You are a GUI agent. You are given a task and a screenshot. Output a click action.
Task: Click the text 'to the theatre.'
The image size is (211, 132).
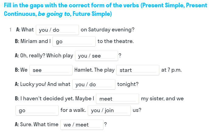pyautogui.click(x=115, y=41)
